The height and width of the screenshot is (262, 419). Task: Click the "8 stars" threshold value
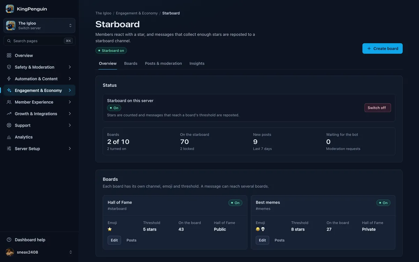pos(298,230)
